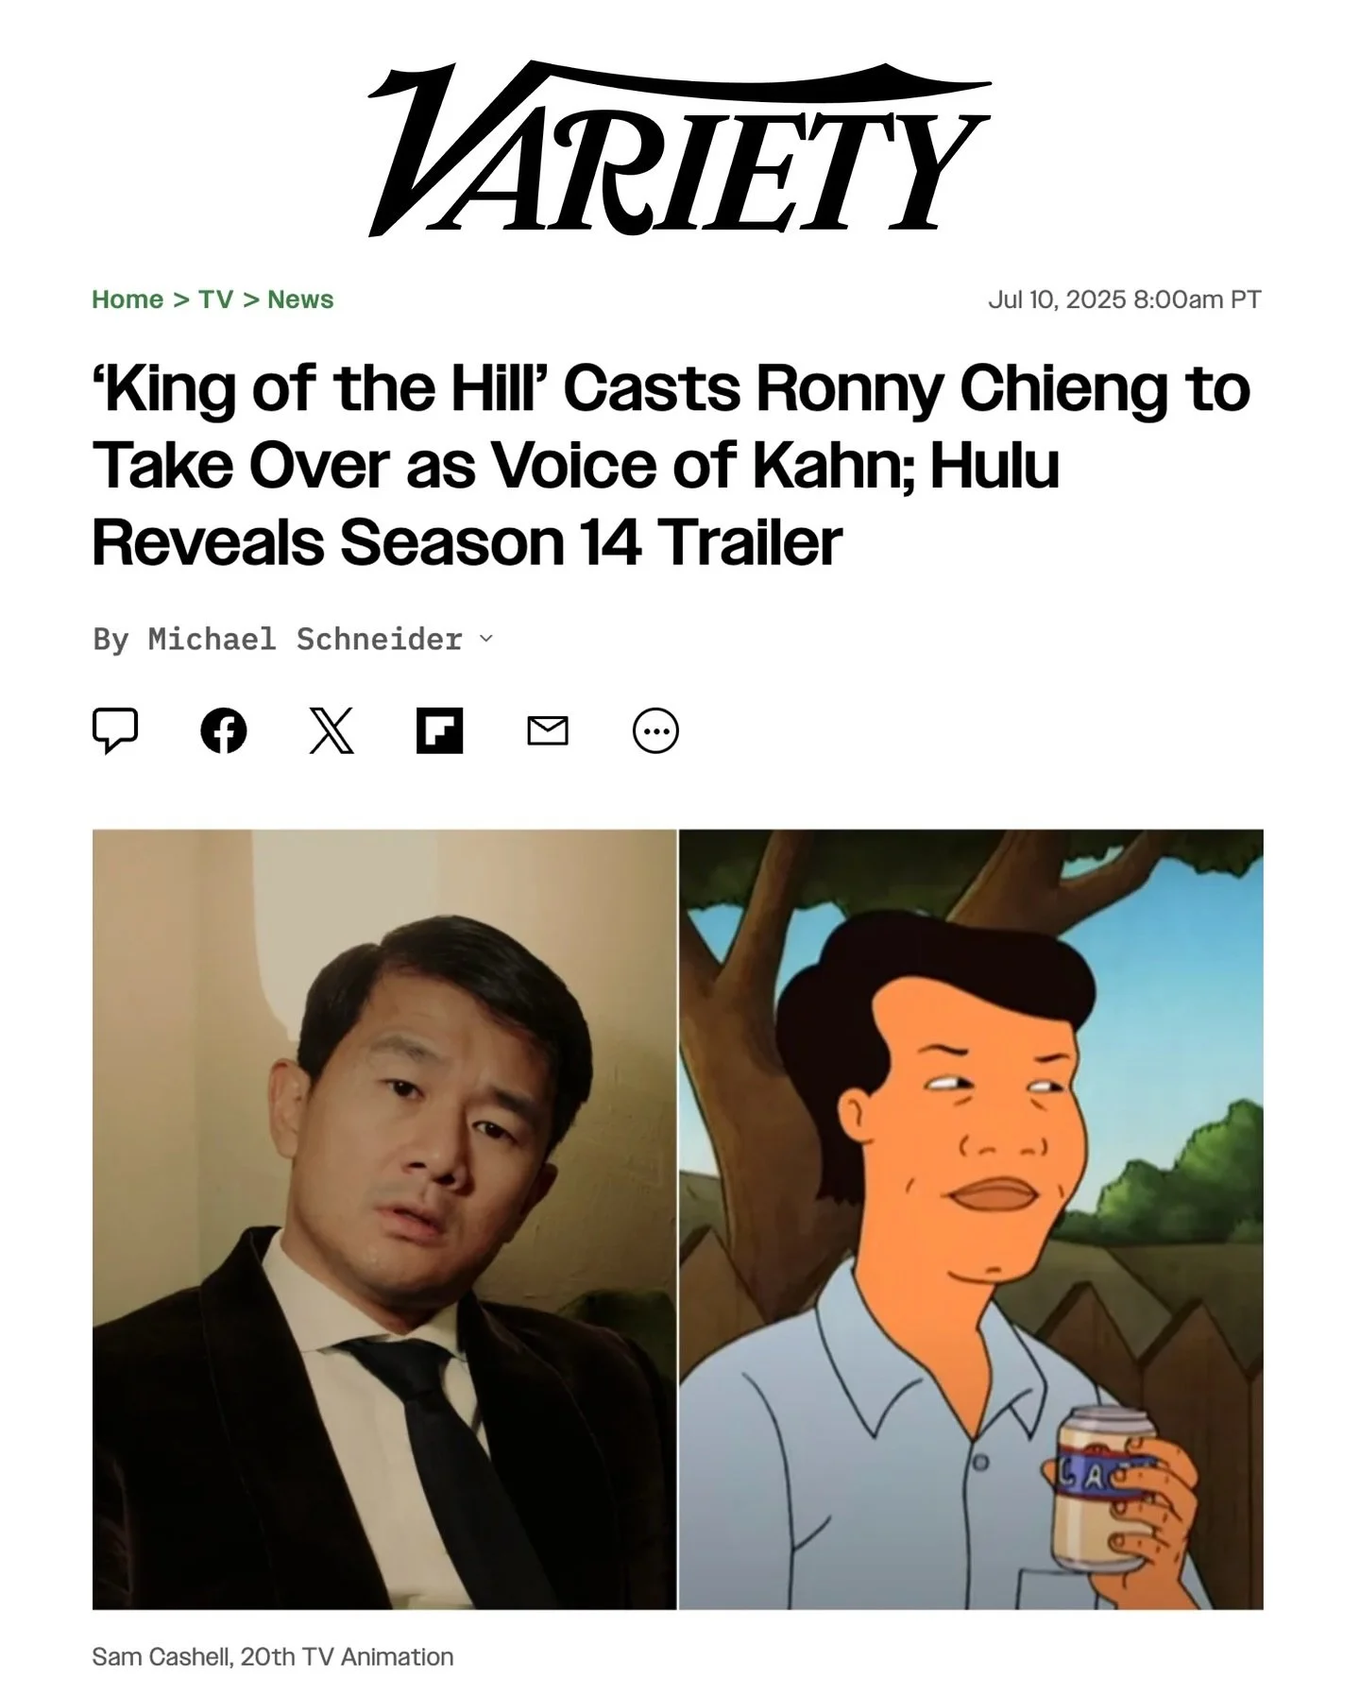
Task: Open the Kahn cartoon image
Action: coord(971,1219)
